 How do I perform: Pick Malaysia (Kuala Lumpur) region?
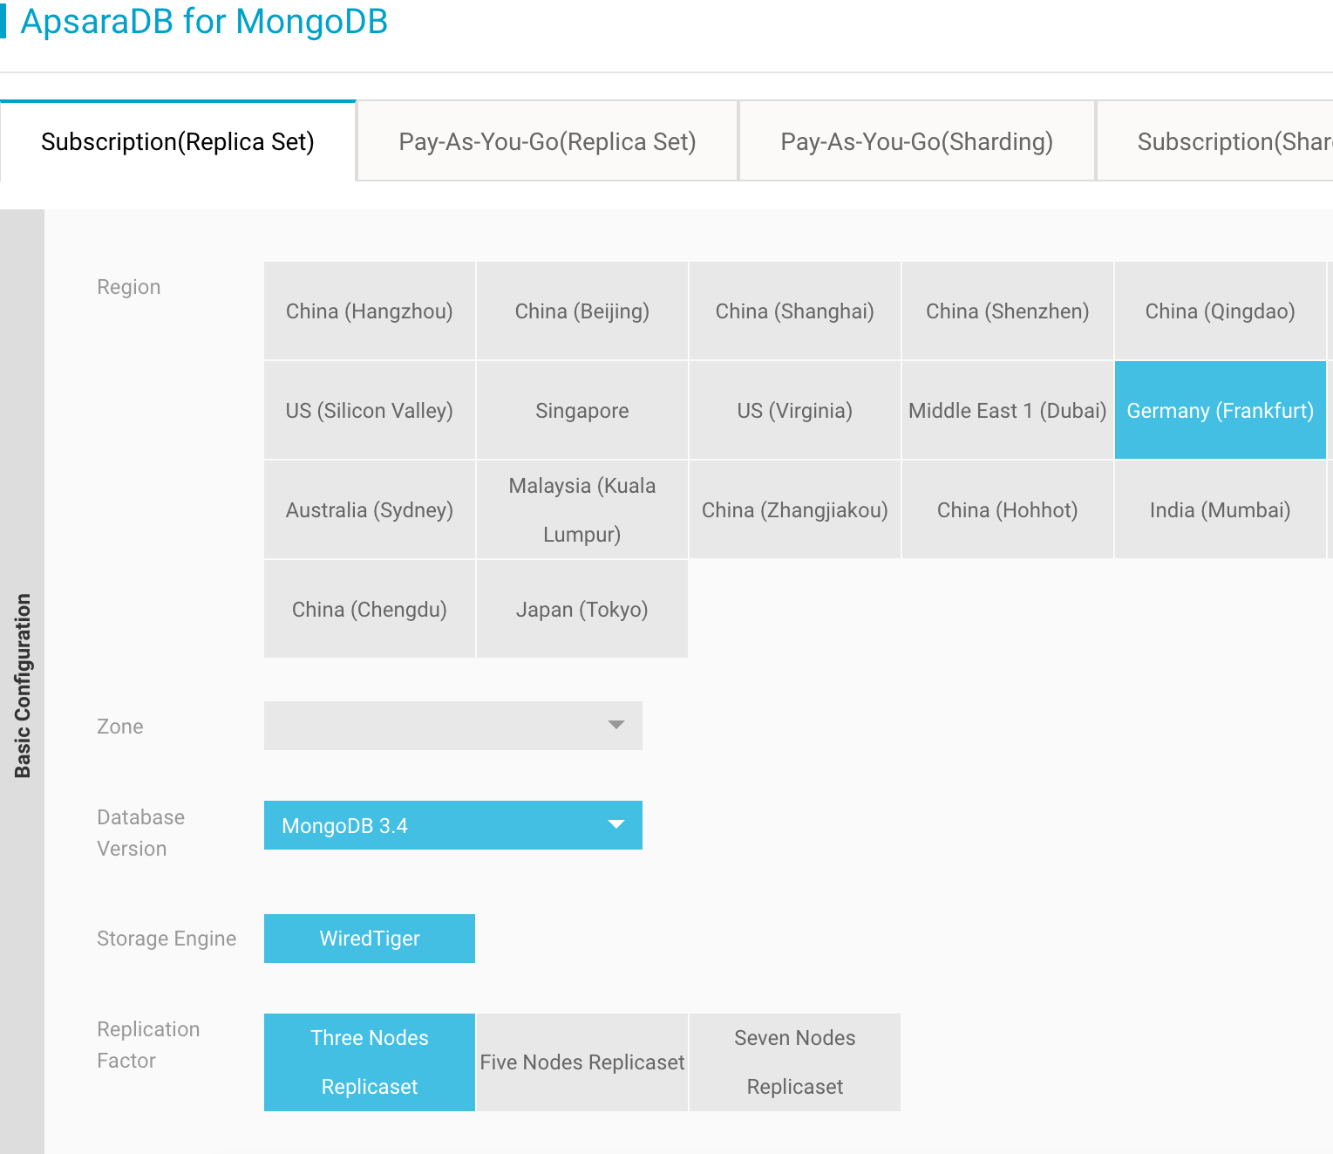582,510
